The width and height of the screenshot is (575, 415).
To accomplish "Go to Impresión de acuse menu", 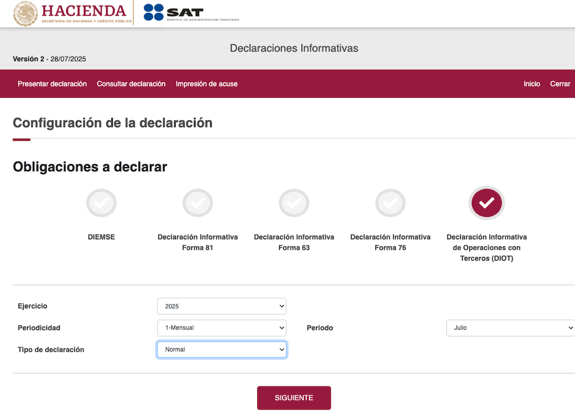I will (x=206, y=84).
